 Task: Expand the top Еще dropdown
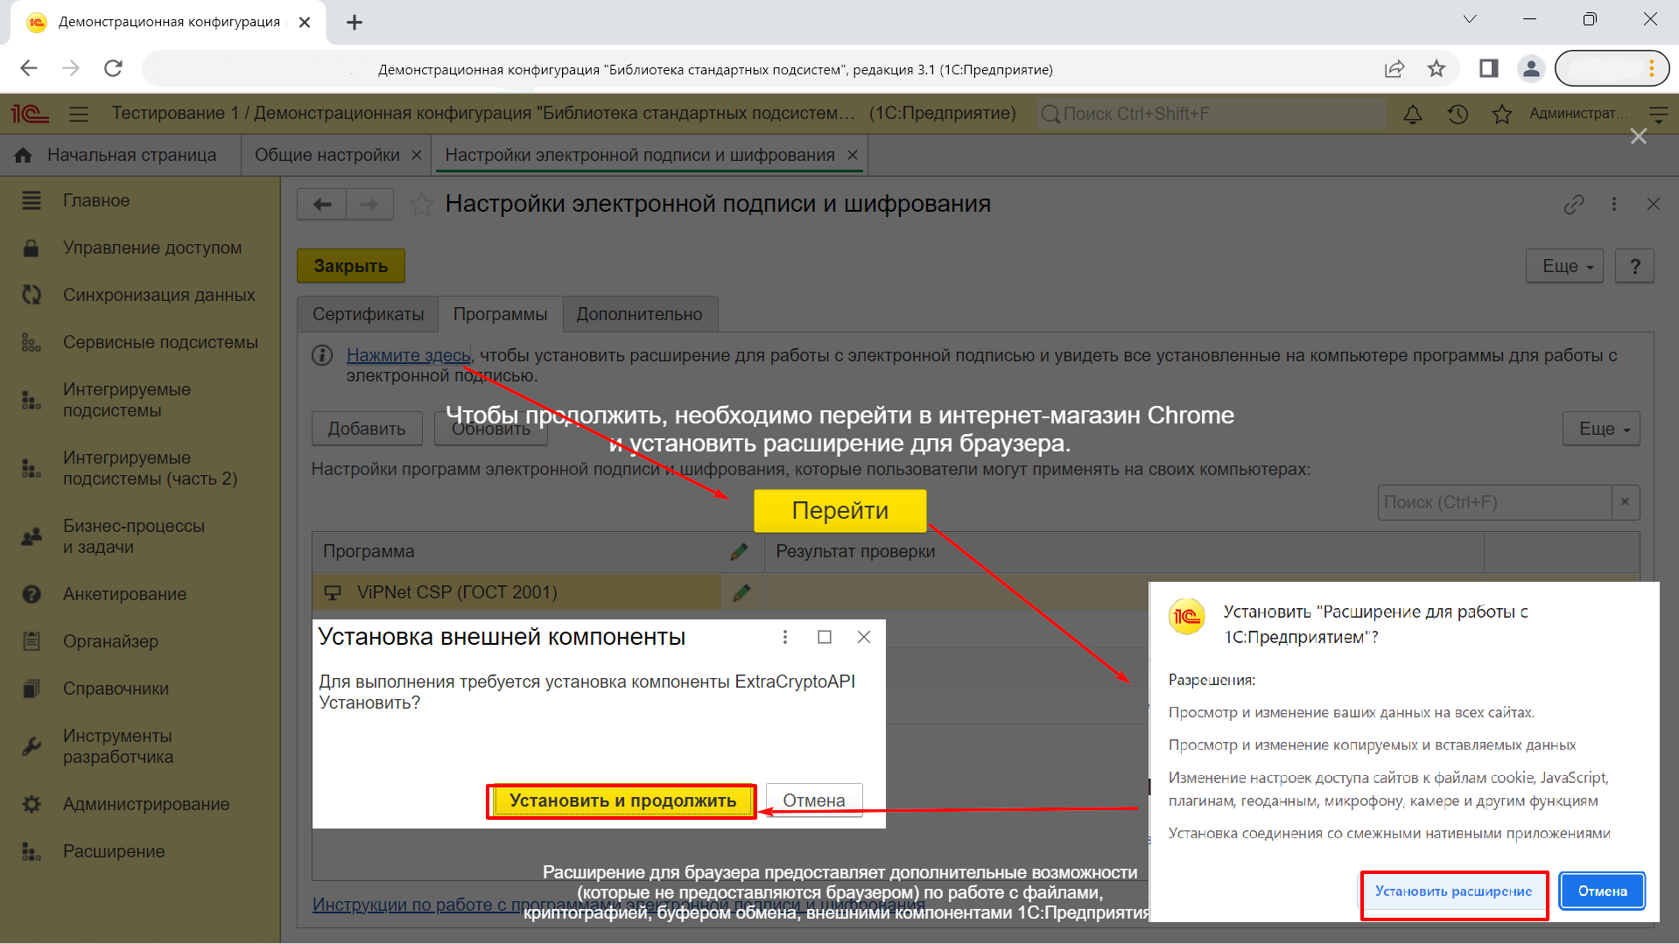coord(1565,266)
